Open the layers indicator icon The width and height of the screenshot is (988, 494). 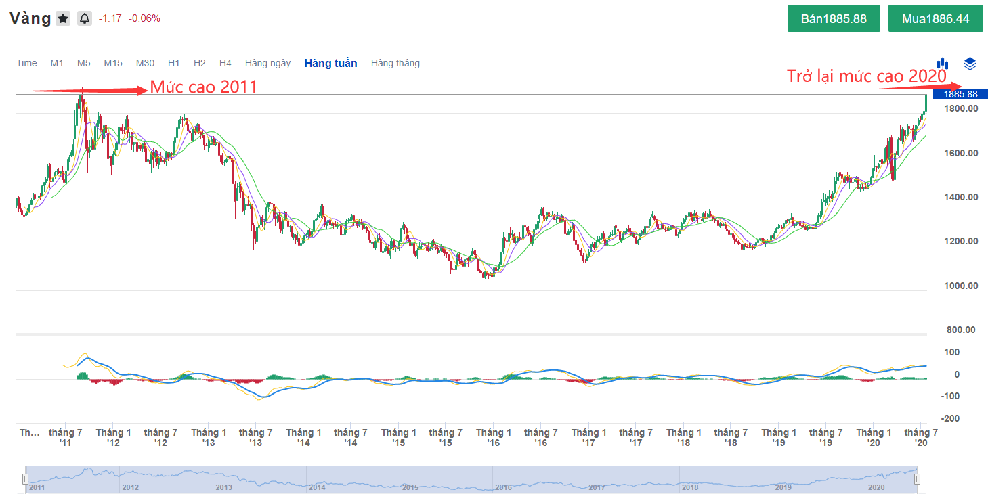pos(970,64)
